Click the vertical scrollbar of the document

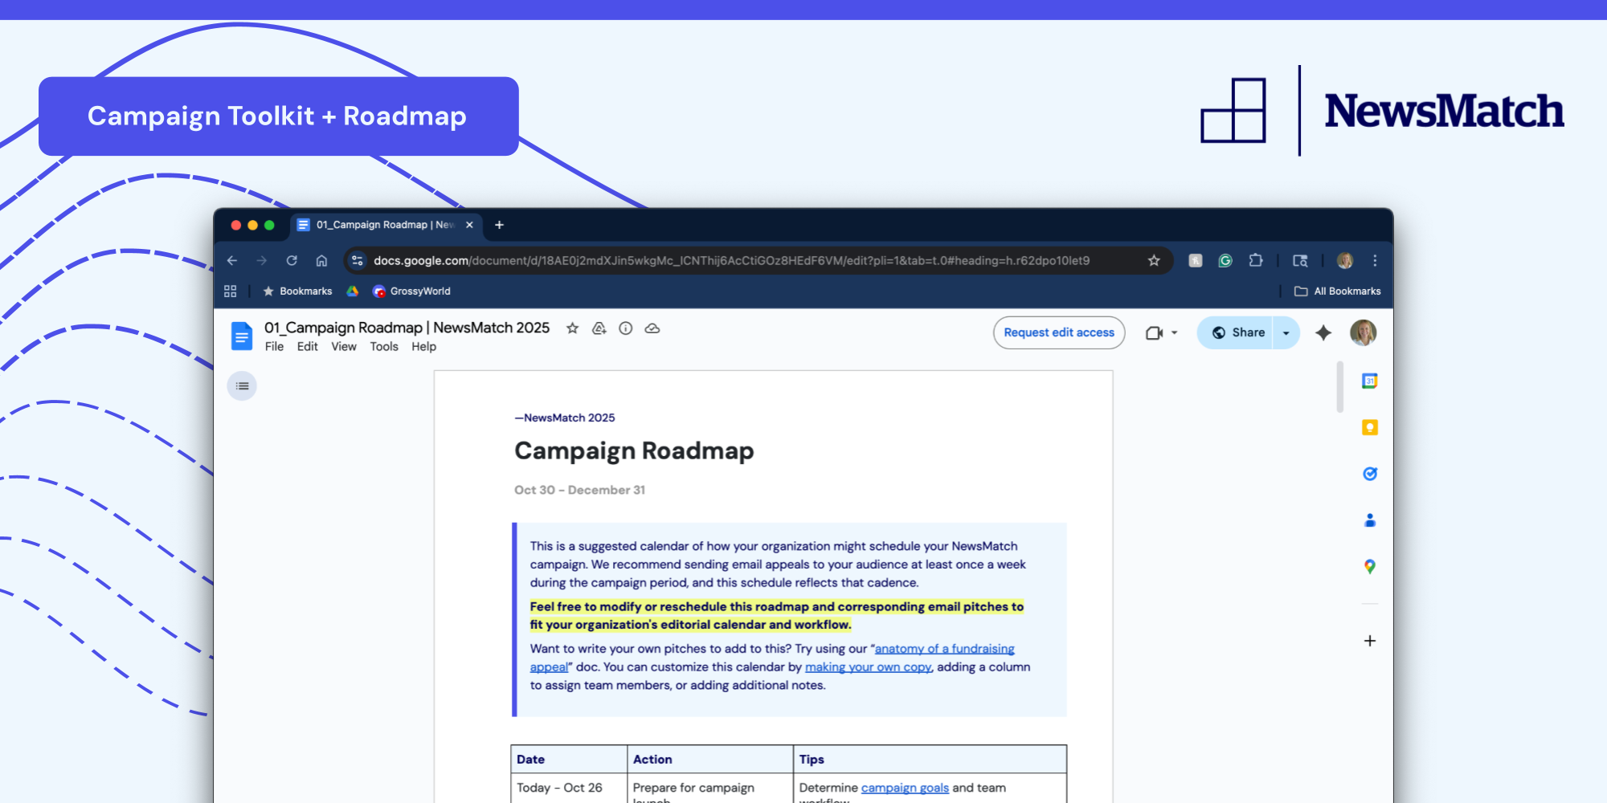[1340, 387]
